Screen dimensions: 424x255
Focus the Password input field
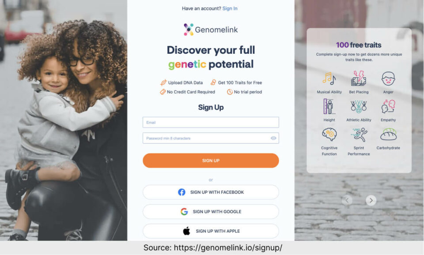211,138
